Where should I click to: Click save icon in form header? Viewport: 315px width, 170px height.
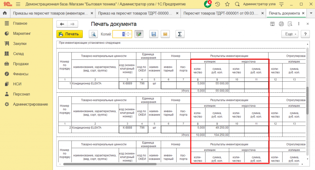pos(273,24)
